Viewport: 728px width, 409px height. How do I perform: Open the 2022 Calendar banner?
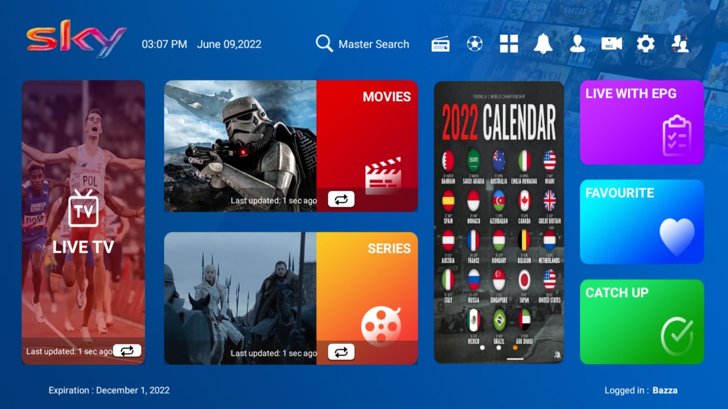tap(499, 222)
